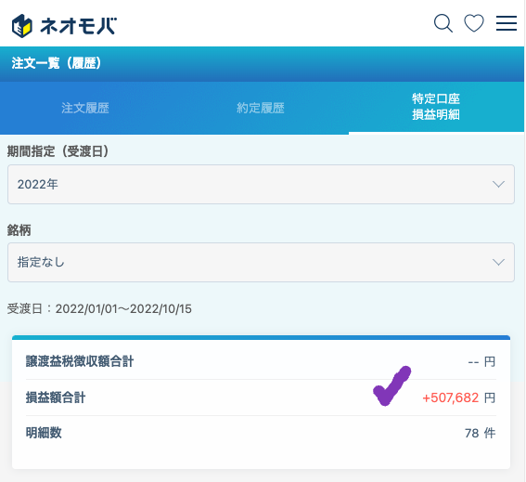Image resolution: width=526 pixels, height=482 pixels.
Task: Click the ネオモバ brand name text
Action: tap(79, 26)
